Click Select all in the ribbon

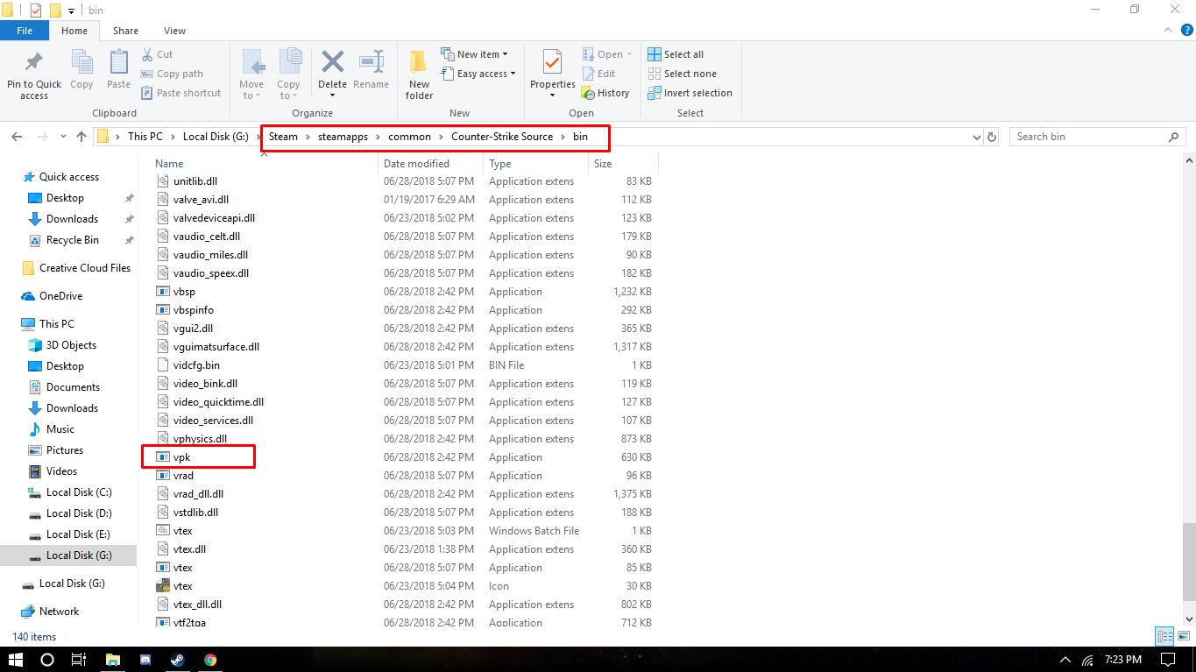pyautogui.click(x=676, y=54)
